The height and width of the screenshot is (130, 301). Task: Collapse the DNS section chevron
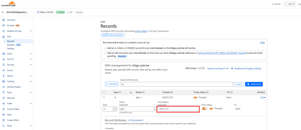tap(31, 37)
